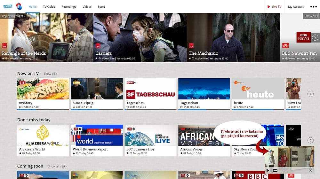Switch to the Videos tab

[87, 7]
